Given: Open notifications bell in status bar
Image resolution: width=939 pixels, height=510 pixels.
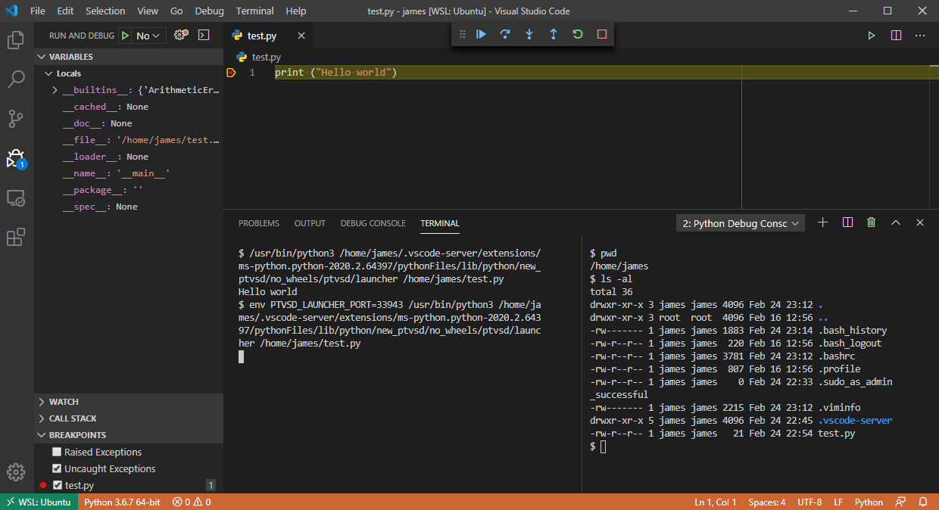Looking at the screenshot, I should click(x=923, y=502).
